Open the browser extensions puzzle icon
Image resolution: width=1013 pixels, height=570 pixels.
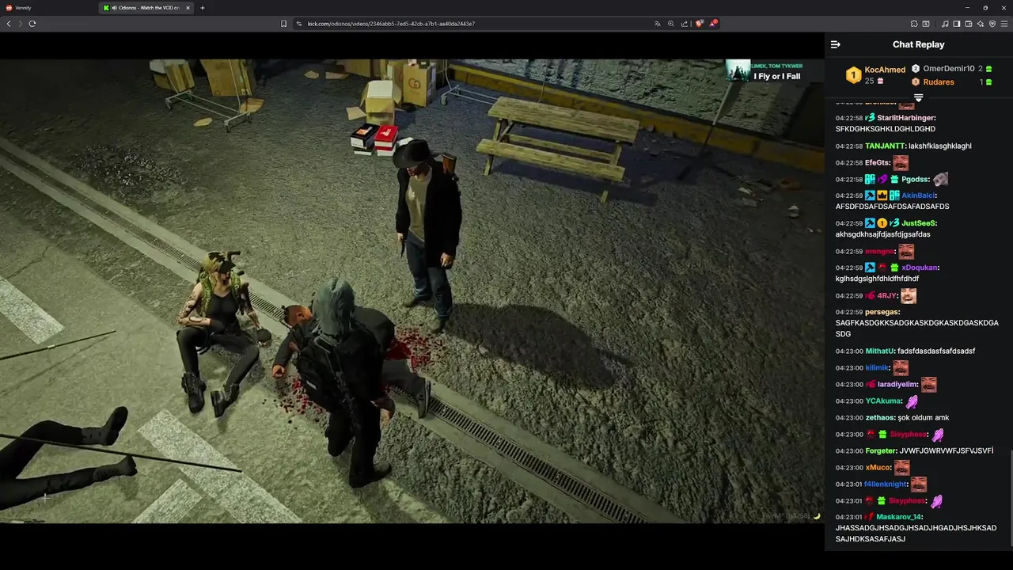[x=914, y=24]
